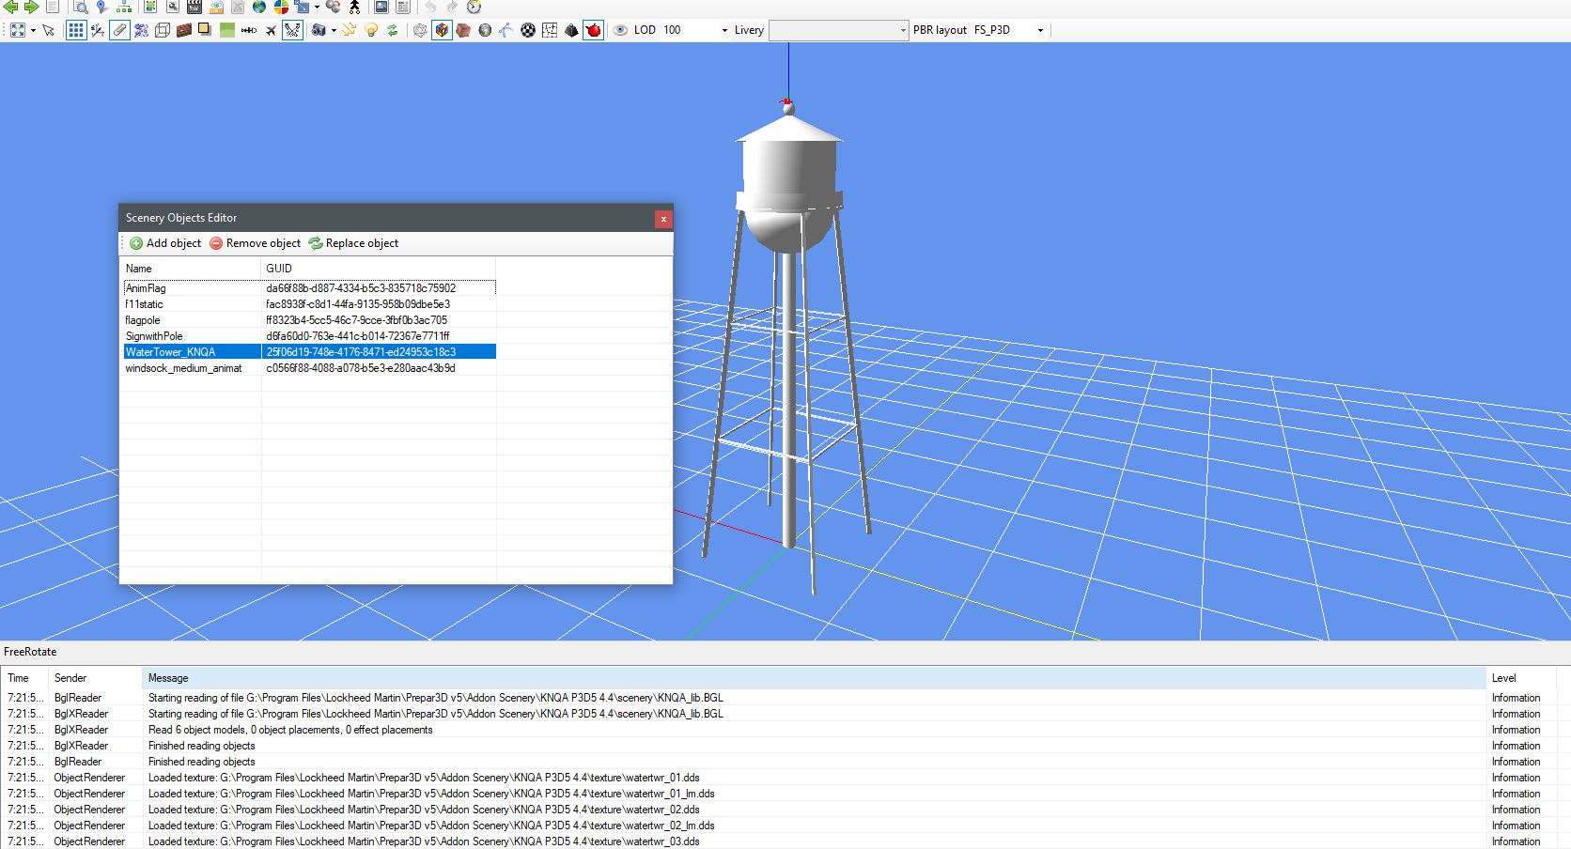The image size is (1571, 849).
Task: Click the yellow light rays icon
Action: [x=349, y=30]
